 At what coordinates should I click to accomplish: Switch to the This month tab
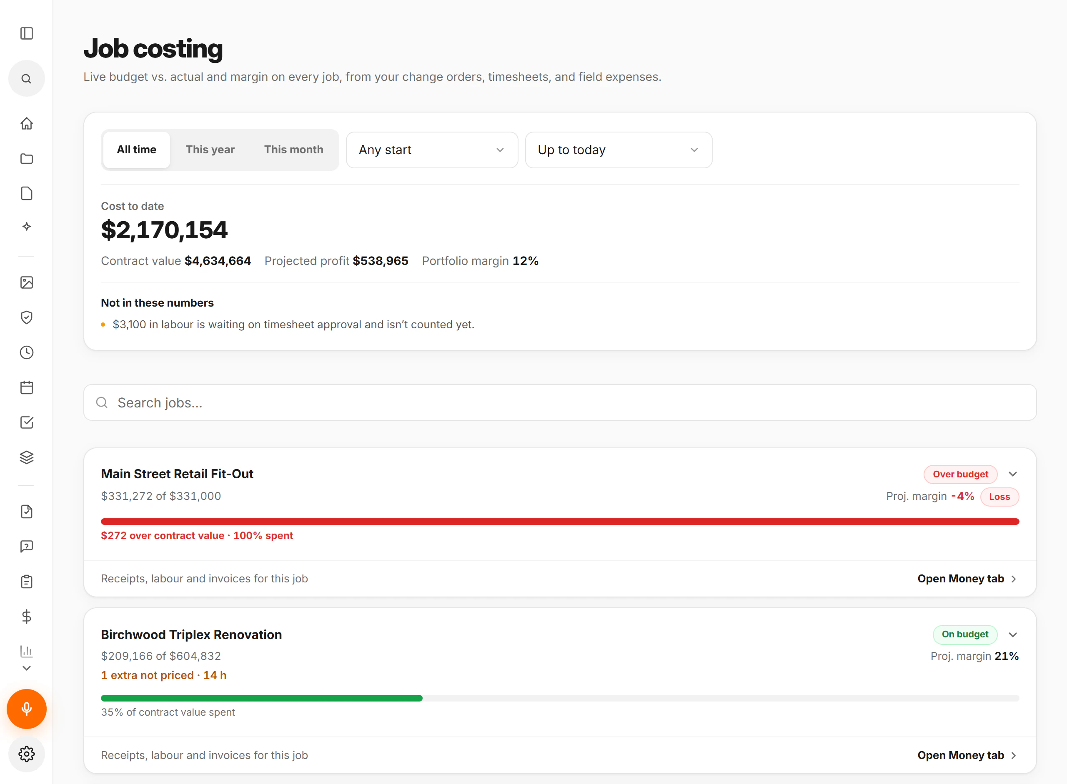[x=294, y=150]
